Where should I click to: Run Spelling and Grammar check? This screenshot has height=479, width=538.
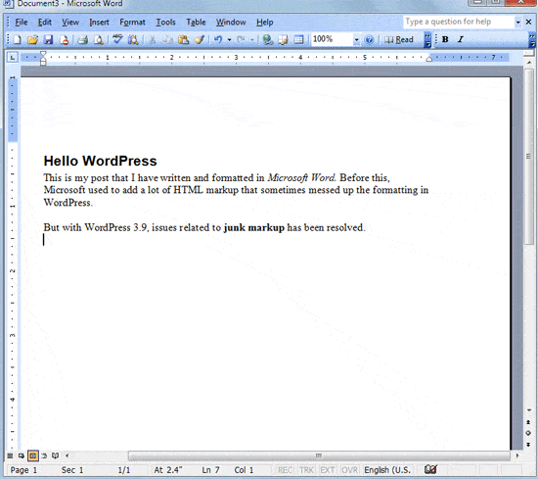click(117, 40)
